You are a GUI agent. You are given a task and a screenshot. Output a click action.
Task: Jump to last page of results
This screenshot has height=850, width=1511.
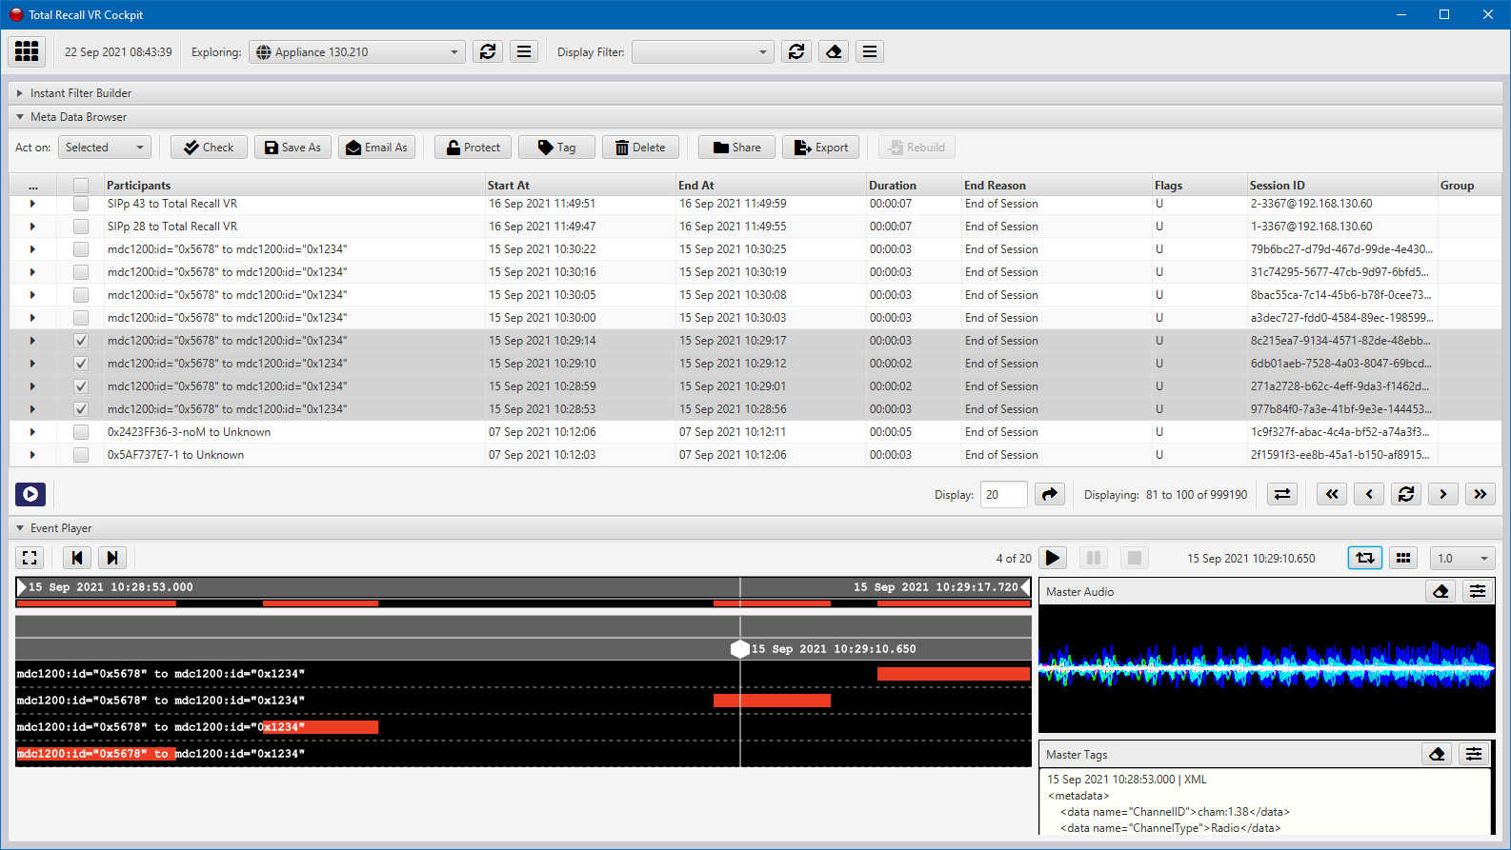tap(1480, 494)
